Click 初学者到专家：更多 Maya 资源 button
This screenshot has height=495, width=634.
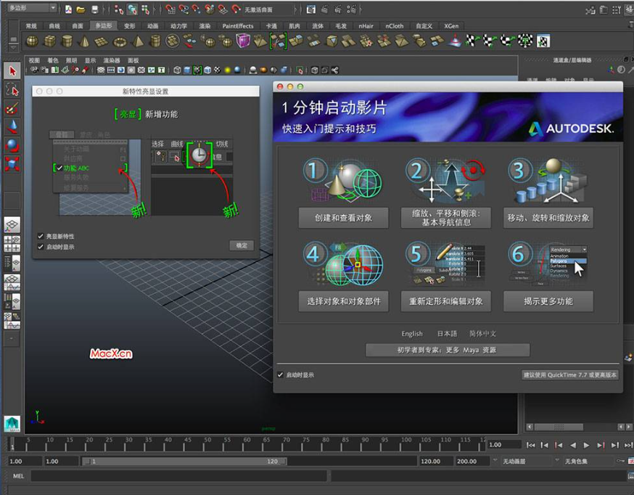(x=448, y=351)
